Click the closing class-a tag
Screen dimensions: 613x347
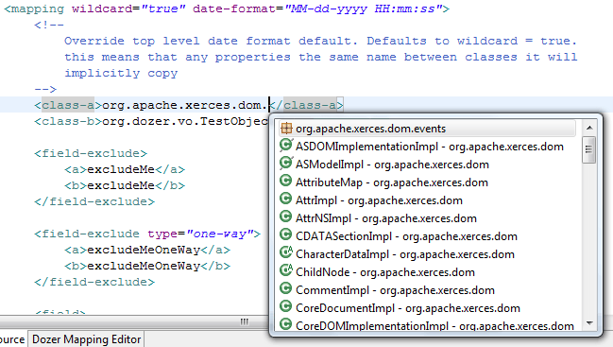(306, 105)
